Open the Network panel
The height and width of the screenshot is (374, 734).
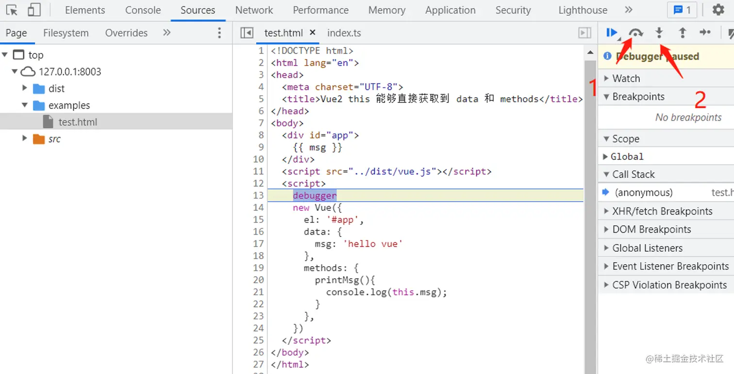coord(254,10)
